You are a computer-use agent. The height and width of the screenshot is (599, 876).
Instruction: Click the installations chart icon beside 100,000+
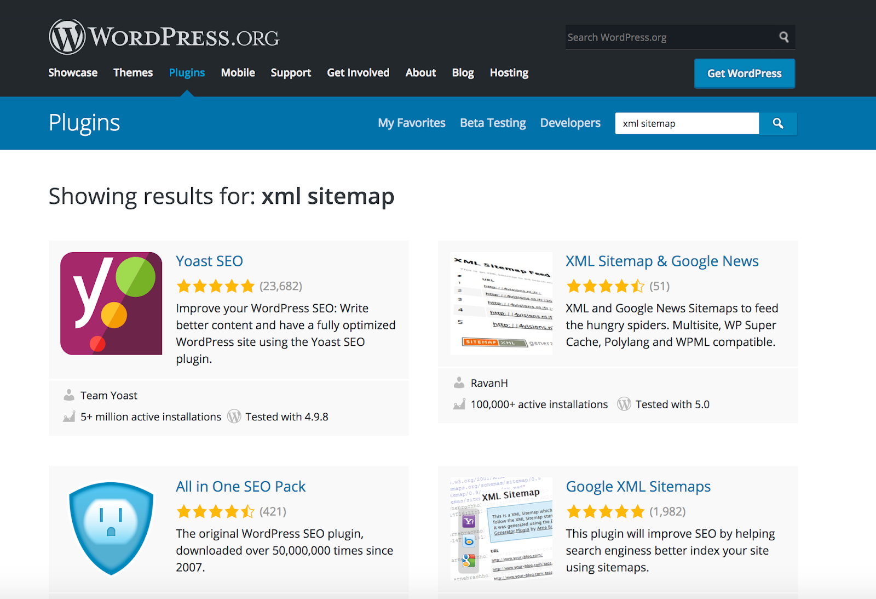coord(459,404)
